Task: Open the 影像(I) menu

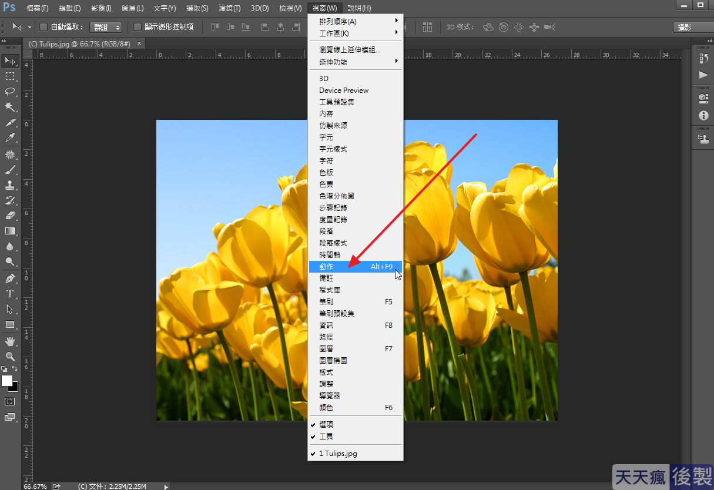Action: point(102,8)
